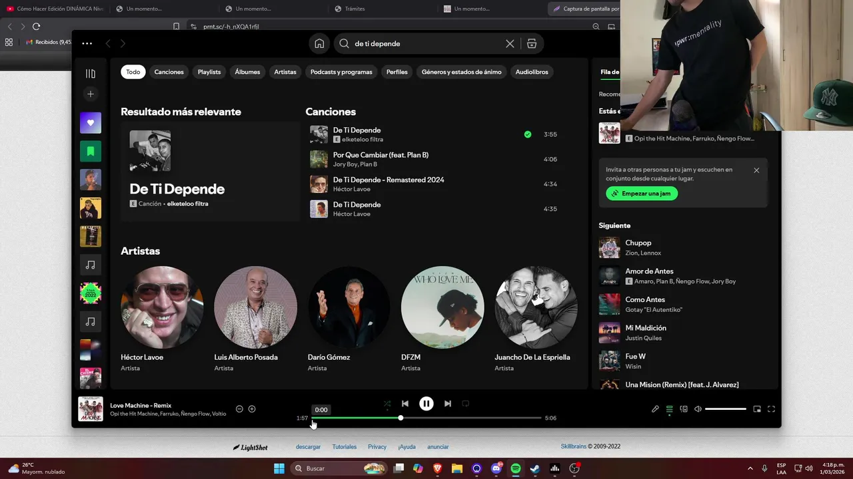Toggle repeat in player controls
This screenshot has height=479, width=853.
[466, 403]
